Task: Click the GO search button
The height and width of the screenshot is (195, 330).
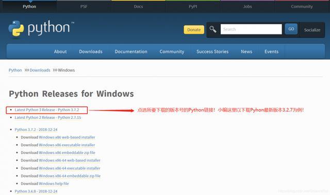Action: (291, 29)
